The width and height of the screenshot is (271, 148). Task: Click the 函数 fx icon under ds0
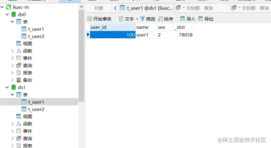point(19,51)
